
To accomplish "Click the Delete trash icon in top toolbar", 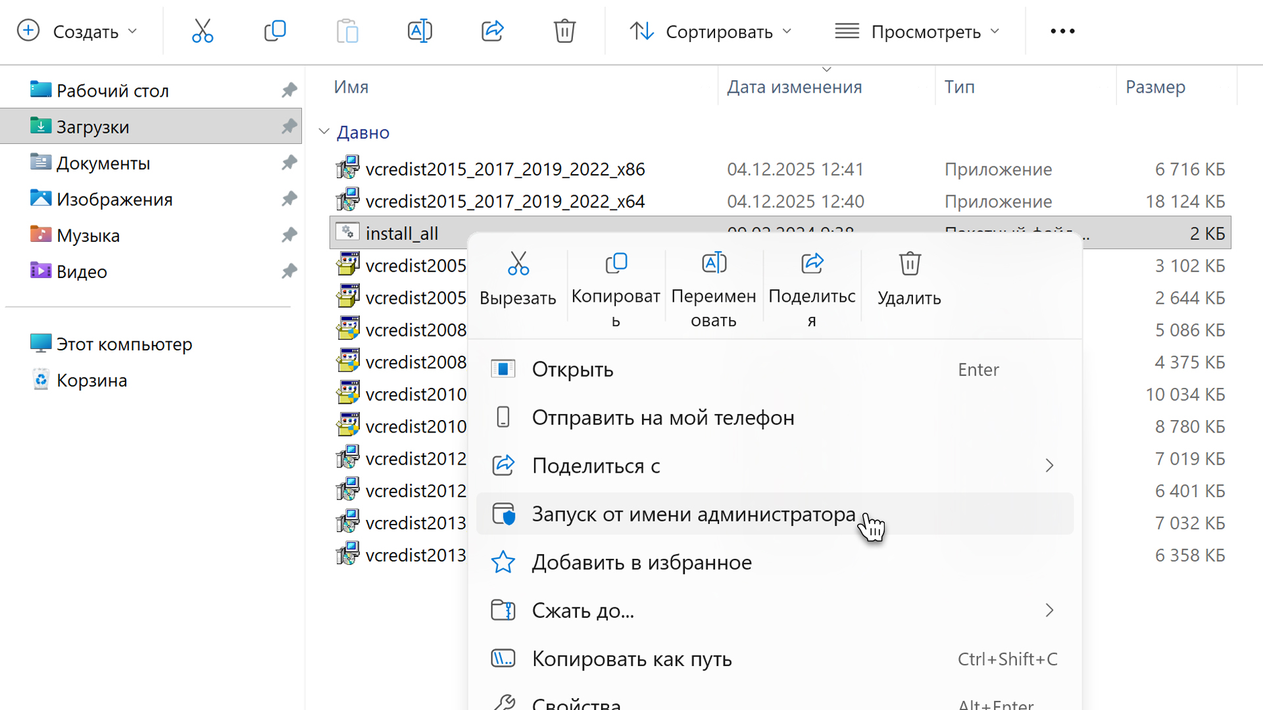I will [x=564, y=31].
